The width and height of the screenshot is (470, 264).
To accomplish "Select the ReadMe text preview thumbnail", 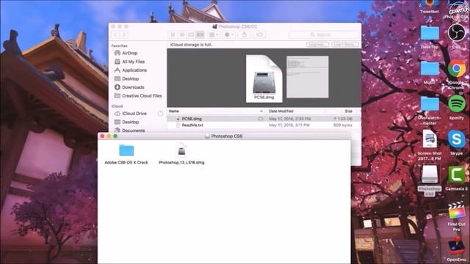I will pyautogui.click(x=308, y=76).
